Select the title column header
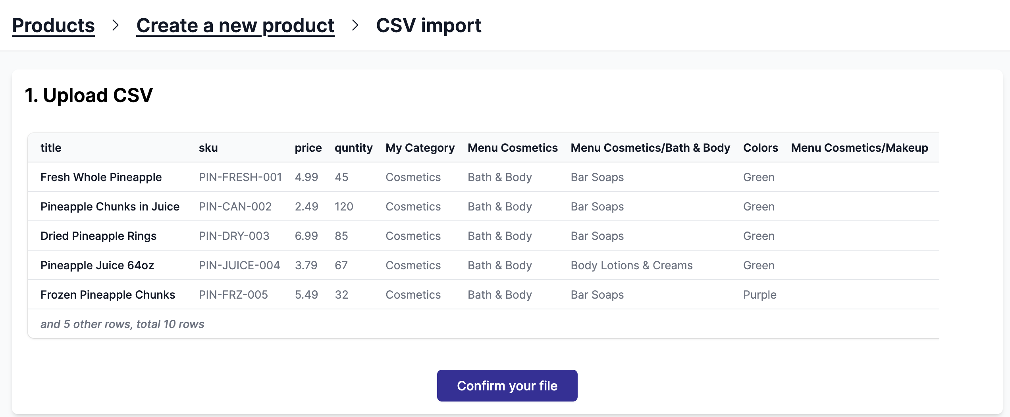The image size is (1010, 417). tap(50, 147)
